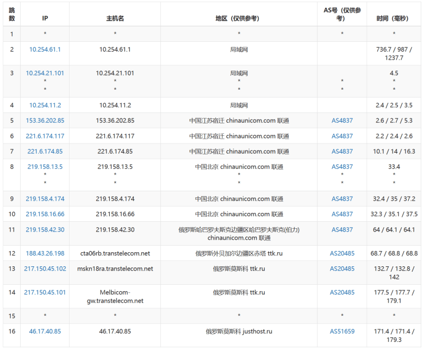Open IP link 219.158.4.174
The width and height of the screenshot is (424, 350).
[x=45, y=199]
